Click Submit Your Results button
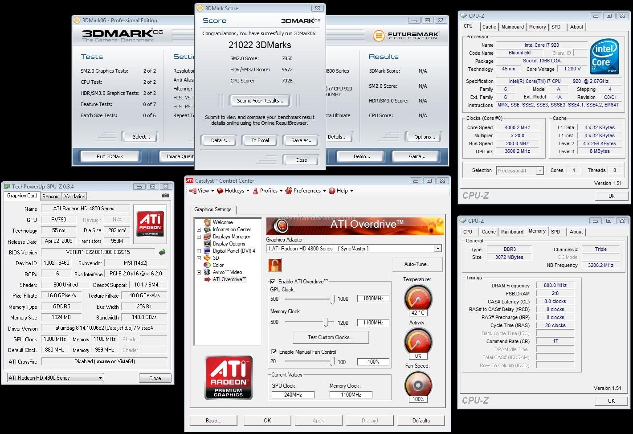Image resolution: width=633 pixels, height=434 pixels. [x=260, y=101]
